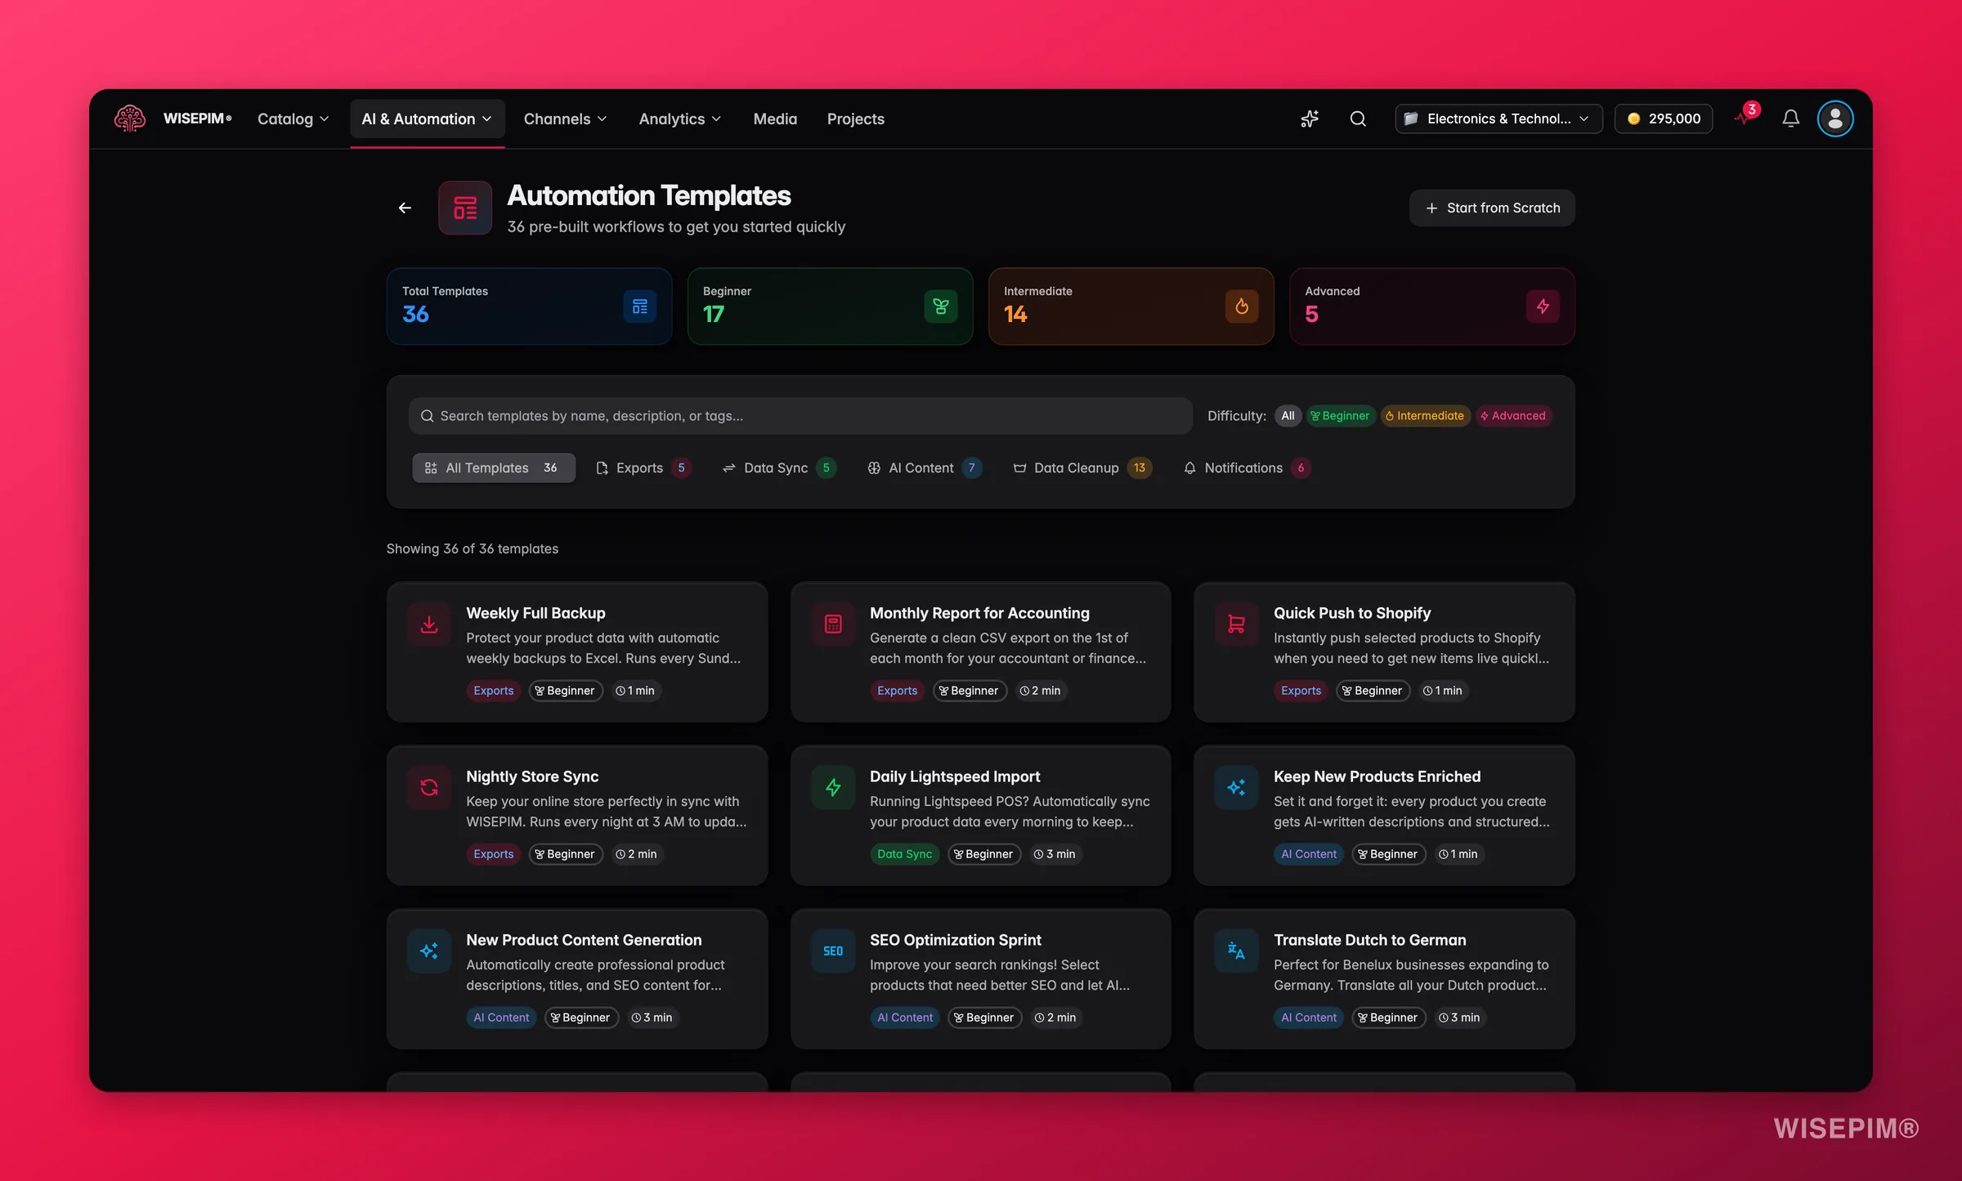This screenshot has width=1962, height=1181.
Task: Select the Exports category tab
Action: click(643, 467)
